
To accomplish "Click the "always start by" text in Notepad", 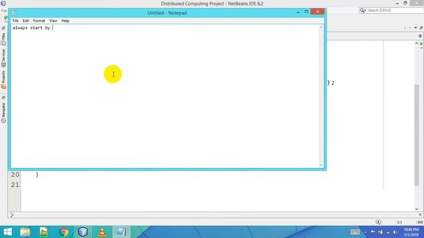I will (x=31, y=28).
